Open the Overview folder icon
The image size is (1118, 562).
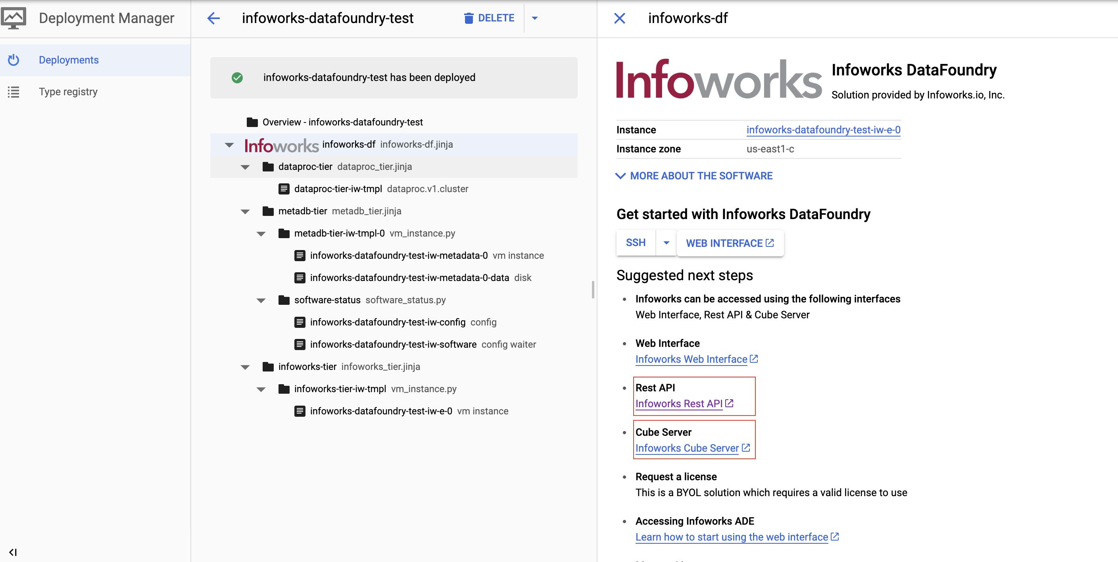click(252, 122)
